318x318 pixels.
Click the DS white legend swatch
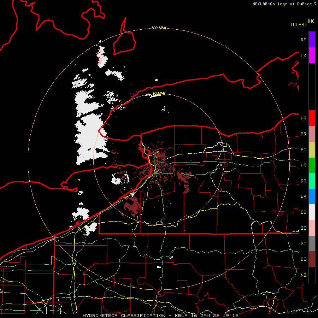click(x=312, y=212)
